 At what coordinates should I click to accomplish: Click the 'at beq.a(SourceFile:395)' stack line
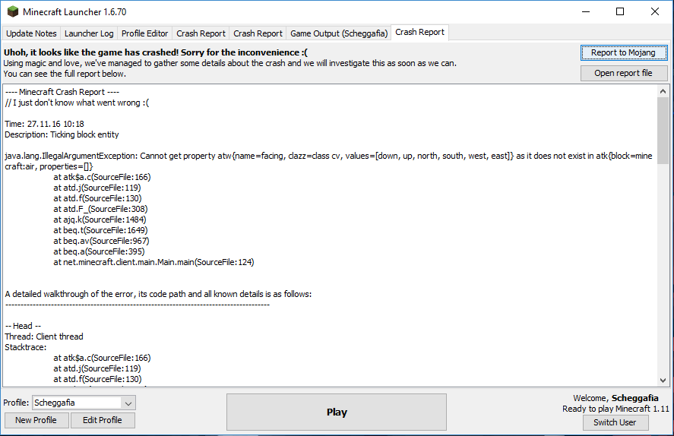coord(99,251)
